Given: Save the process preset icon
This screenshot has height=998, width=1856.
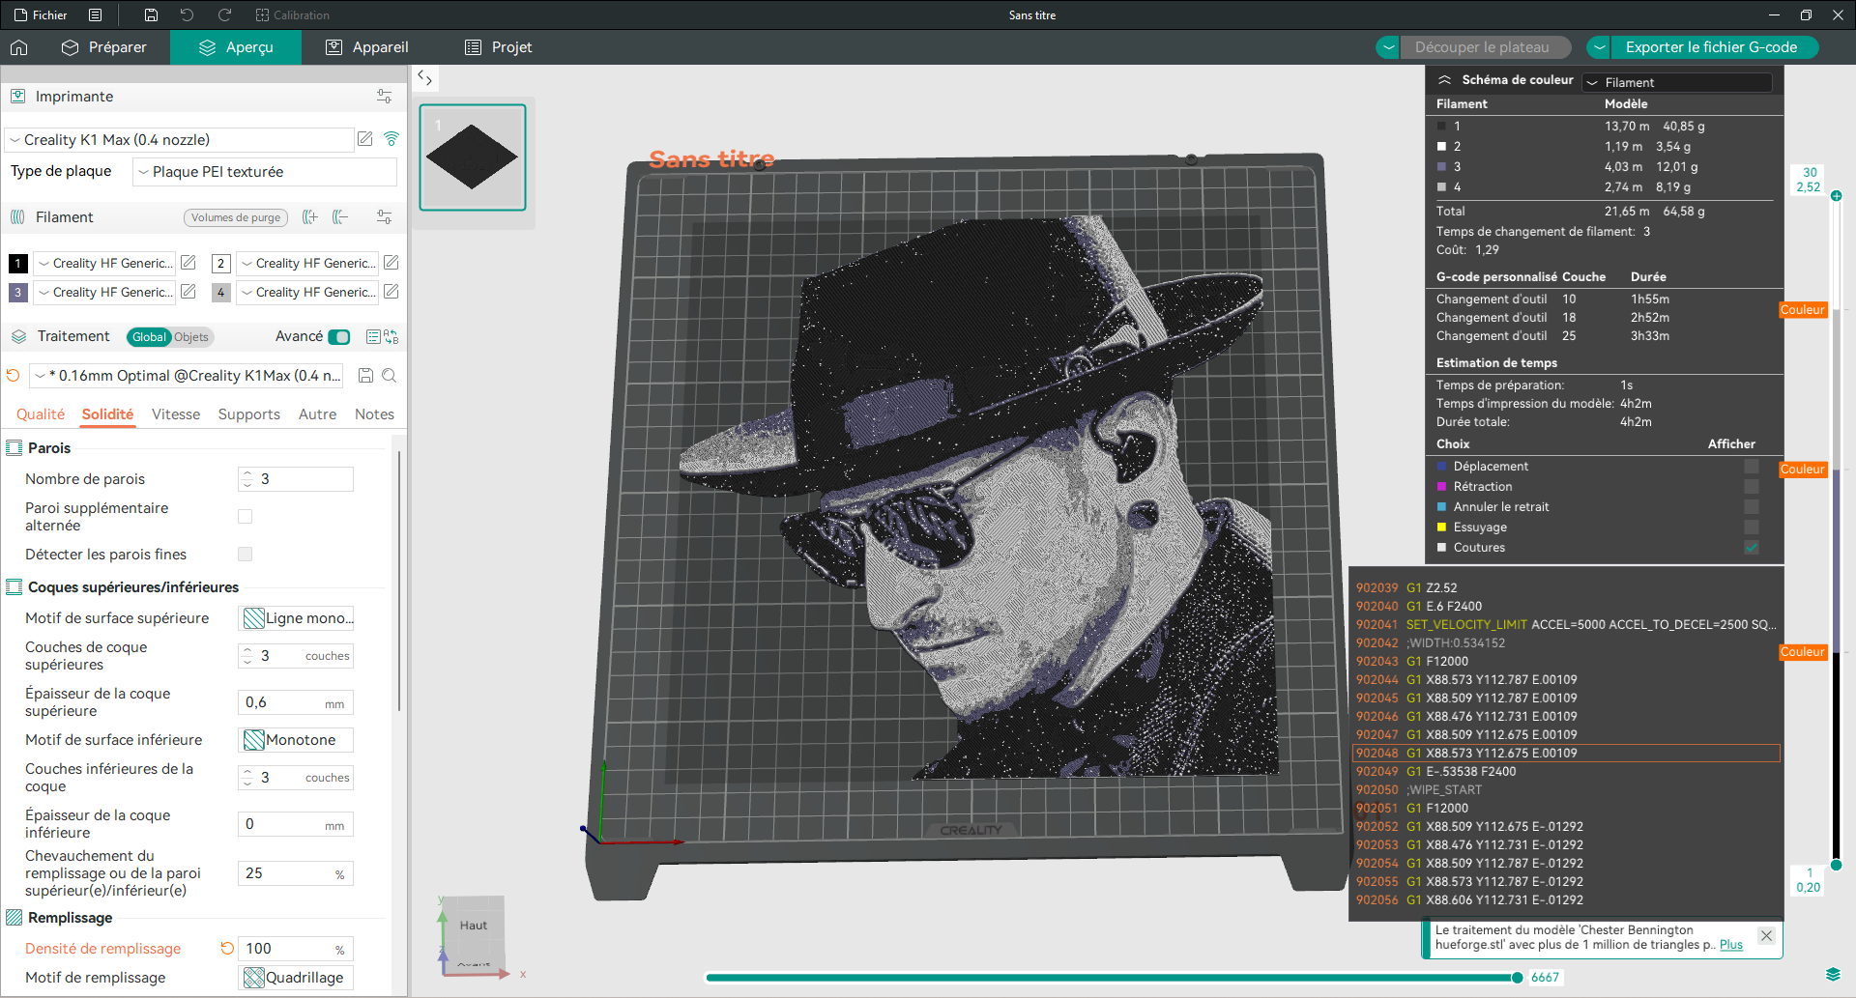Looking at the screenshot, I should 365,376.
